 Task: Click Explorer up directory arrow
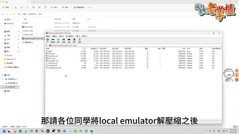pos(14,14)
